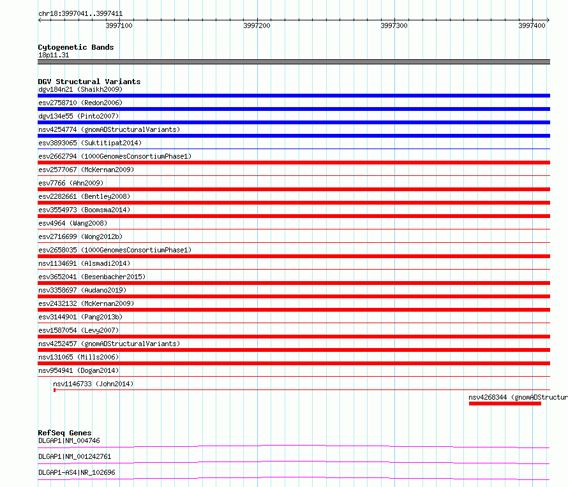The height and width of the screenshot is (487, 568).
Task: Click the gray 18p11.31 cytogenetic band bar
Action: 294,62
